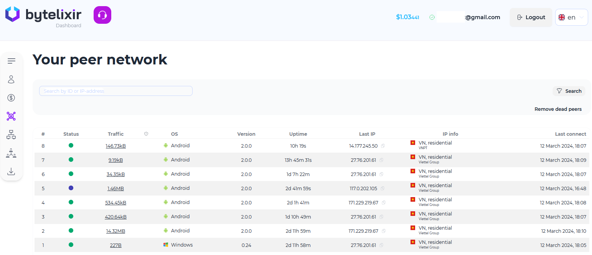The image size is (592, 255).
Task: Click the OS column header
Action: click(175, 134)
